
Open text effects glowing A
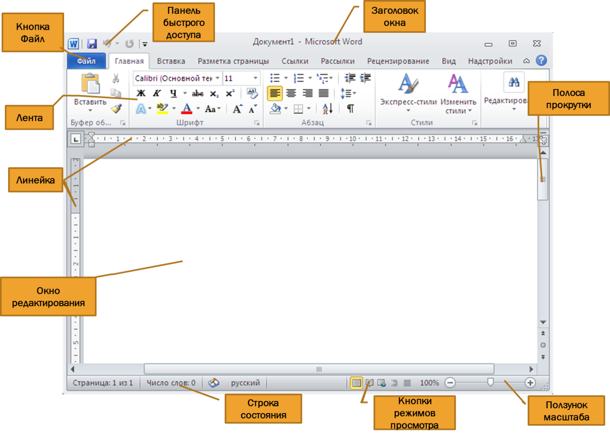(x=141, y=109)
